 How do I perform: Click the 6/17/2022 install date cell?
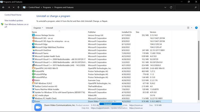126,35
